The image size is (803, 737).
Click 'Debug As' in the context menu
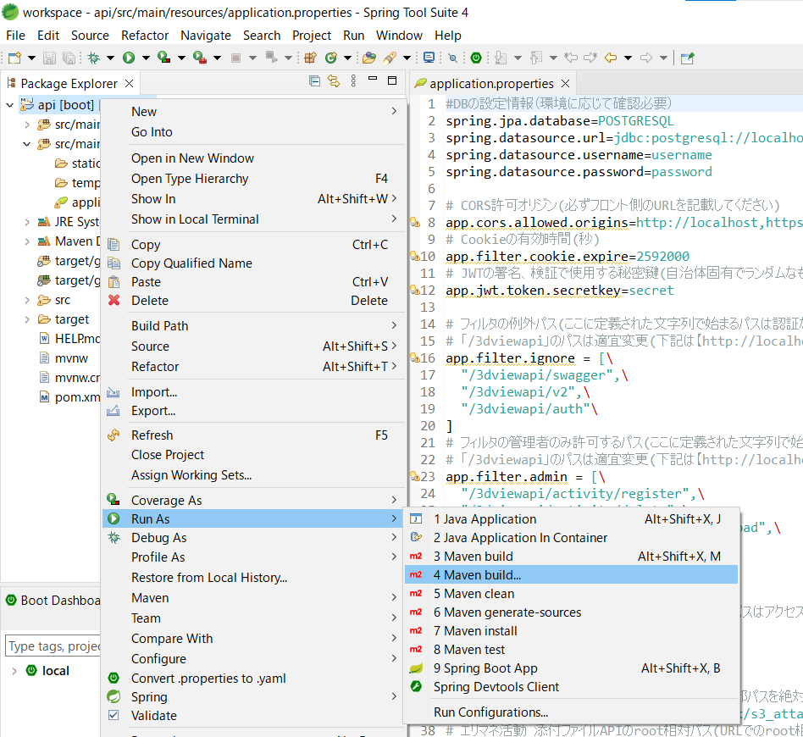(253, 538)
